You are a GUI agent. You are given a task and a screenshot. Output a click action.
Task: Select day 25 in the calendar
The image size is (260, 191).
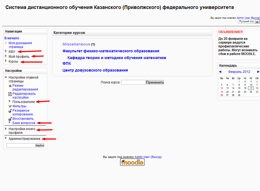point(257,92)
